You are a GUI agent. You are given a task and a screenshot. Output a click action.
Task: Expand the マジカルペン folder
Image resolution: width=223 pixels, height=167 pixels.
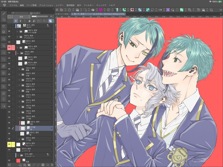[18, 37]
